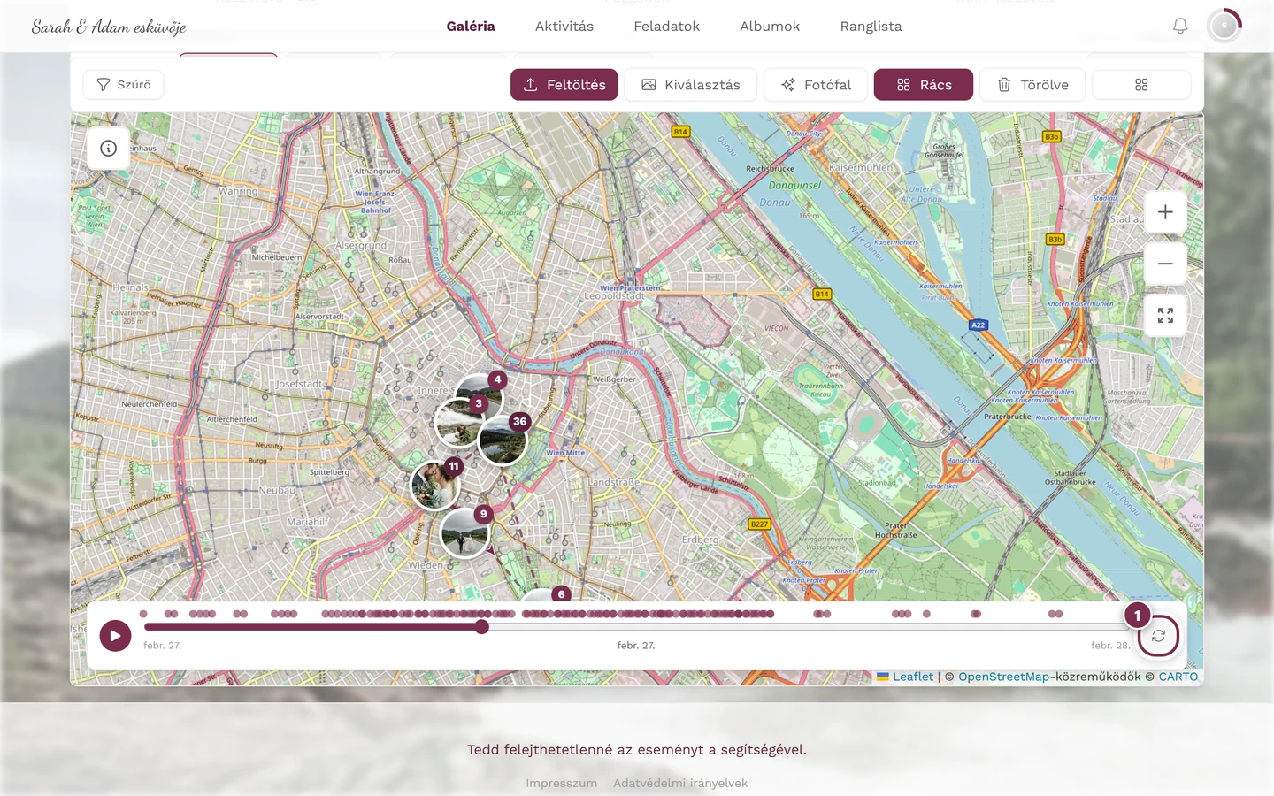Open the Leaflet attribution link
This screenshot has width=1274, height=796.
[x=905, y=677]
